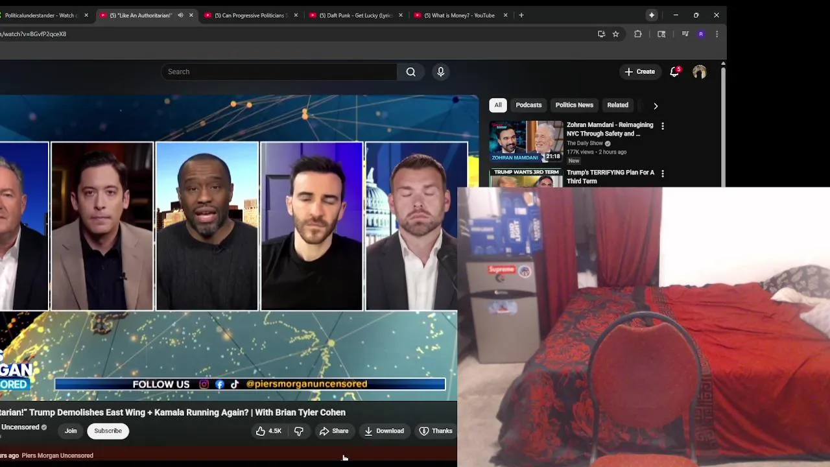Share the video using the Share button
The width and height of the screenshot is (830, 467).
333,431
